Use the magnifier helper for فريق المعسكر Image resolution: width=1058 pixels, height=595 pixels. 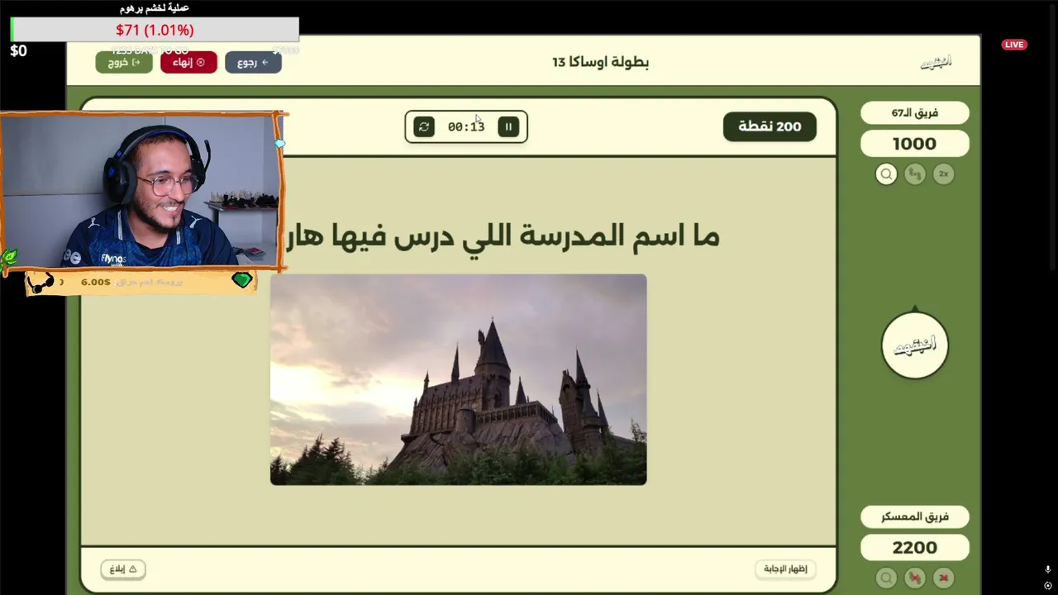coord(886,578)
